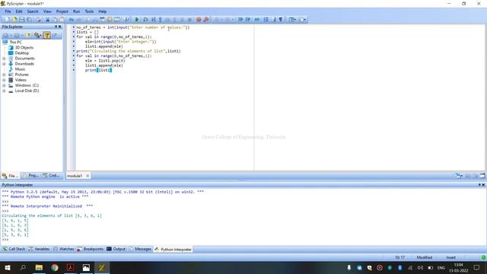
Task: Start debugging with the Debug icon
Action: point(145,20)
